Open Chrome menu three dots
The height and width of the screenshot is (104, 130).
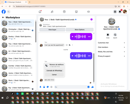(x=128, y=6)
